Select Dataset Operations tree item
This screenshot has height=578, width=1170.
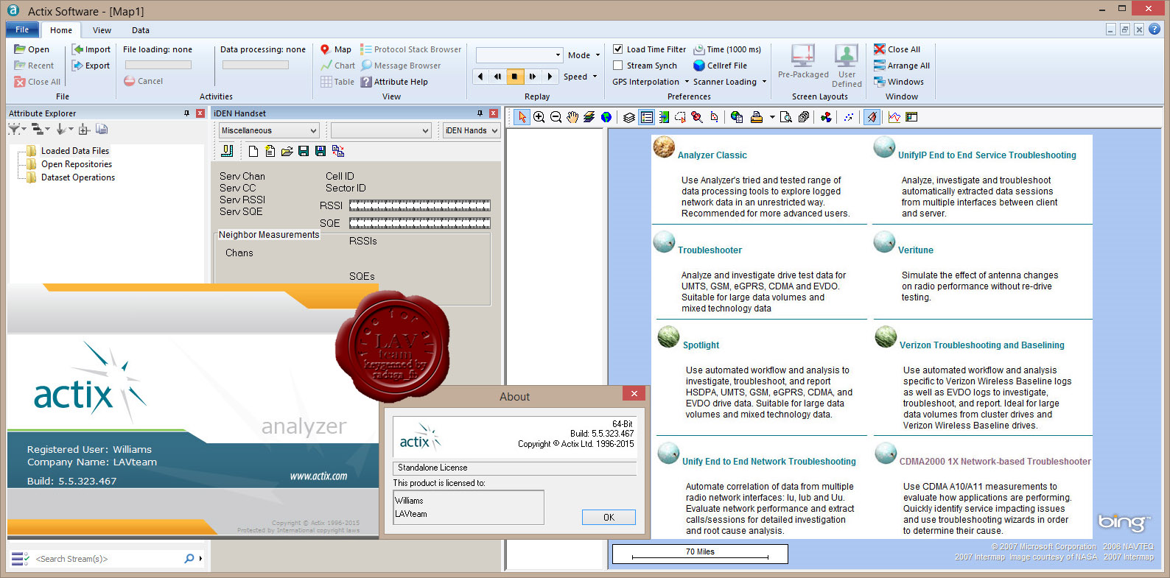pyautogui.click(x=78, y=177)
